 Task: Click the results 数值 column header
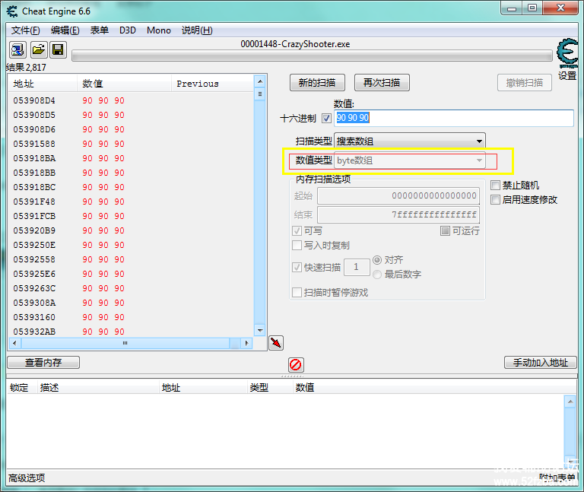(125, 84)
